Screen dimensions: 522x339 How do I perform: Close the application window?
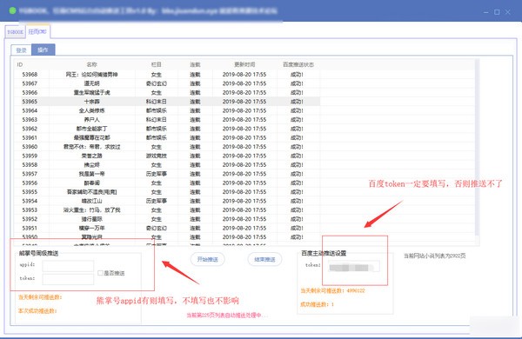click(x=508, y=12)
